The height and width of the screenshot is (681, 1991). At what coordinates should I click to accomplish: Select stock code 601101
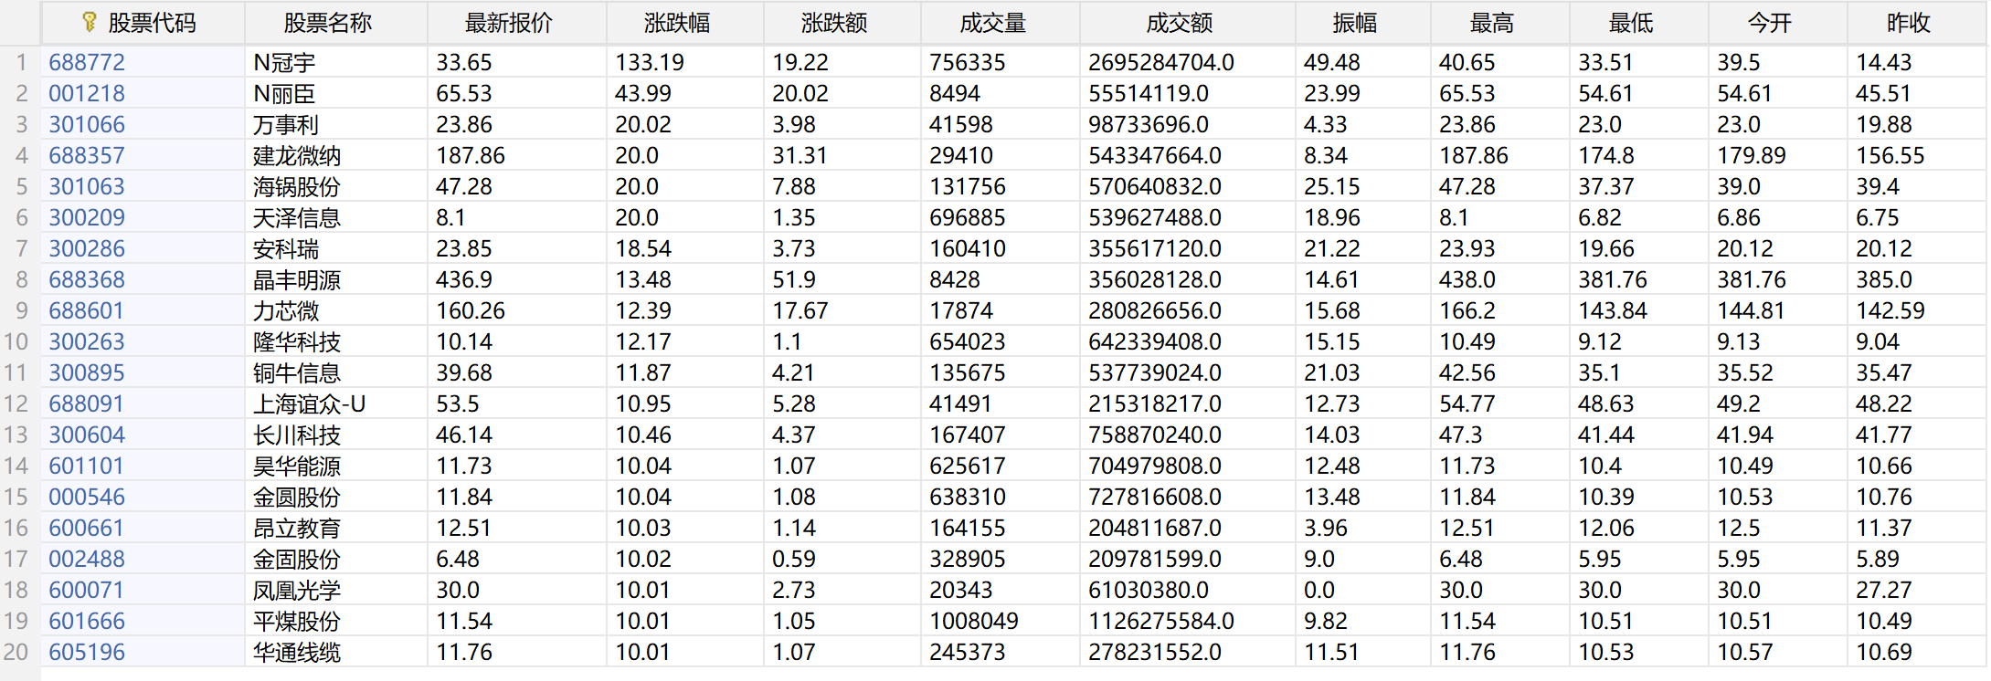[87, 466]
